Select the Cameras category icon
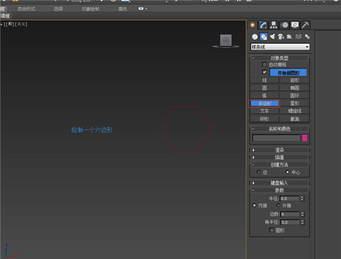Screen dimensions: 341x259 (281, 36)
